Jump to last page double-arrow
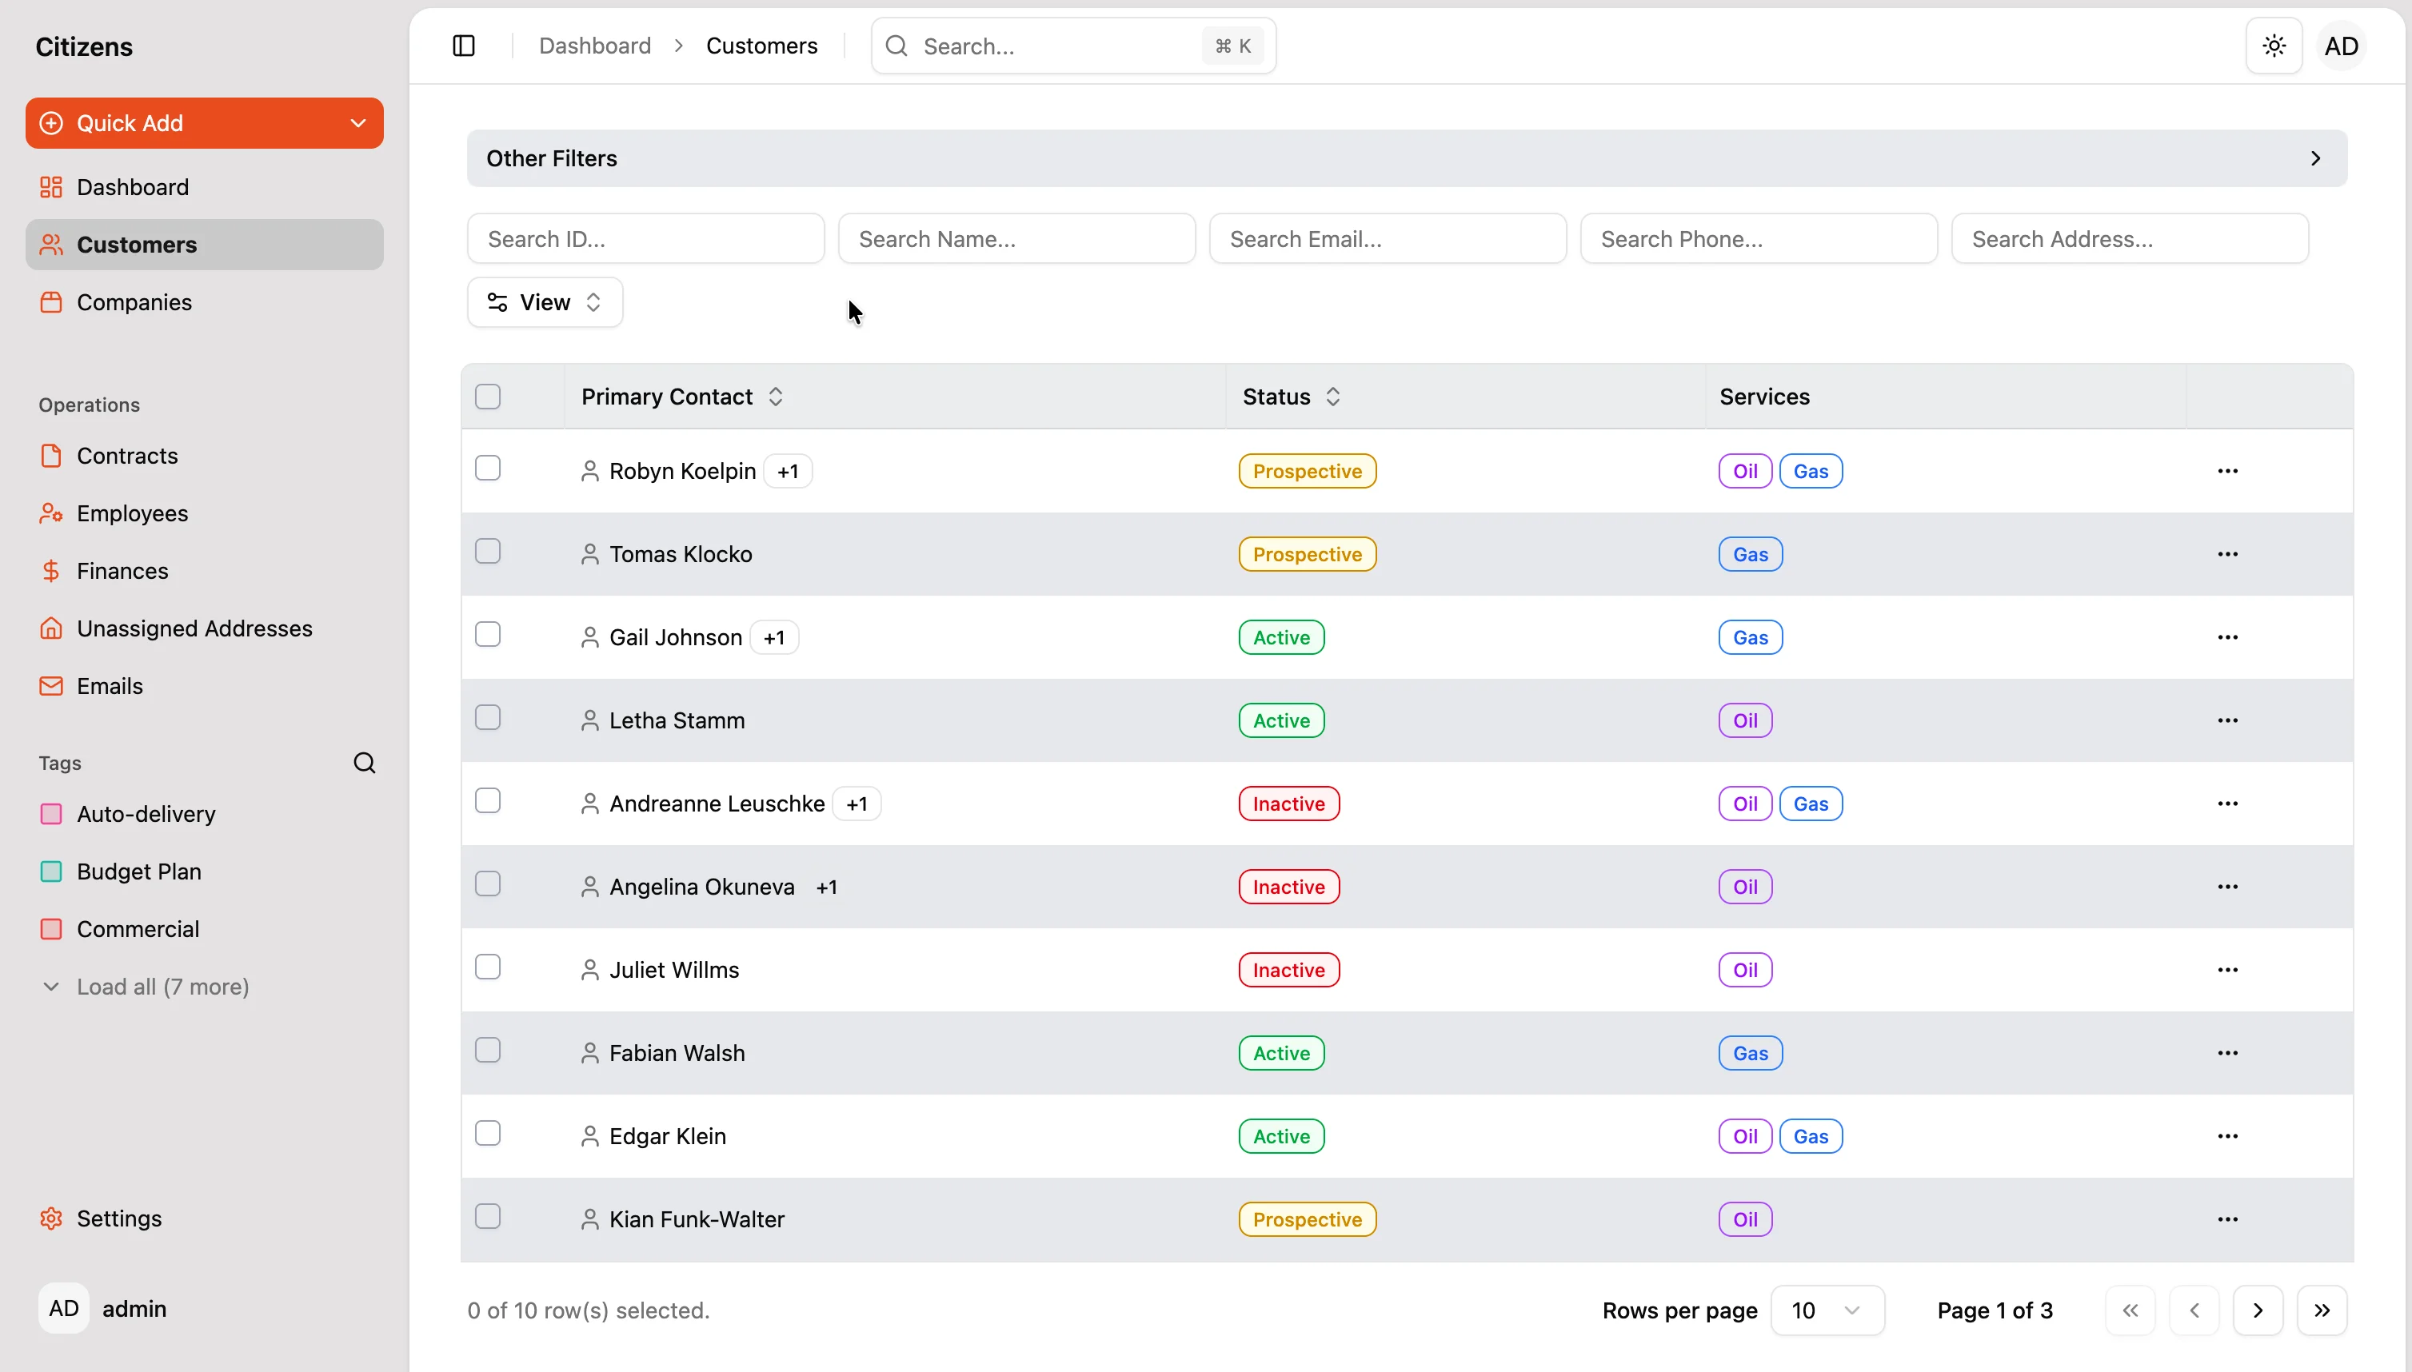2412x1372 pixels. click(2322, 1310)
